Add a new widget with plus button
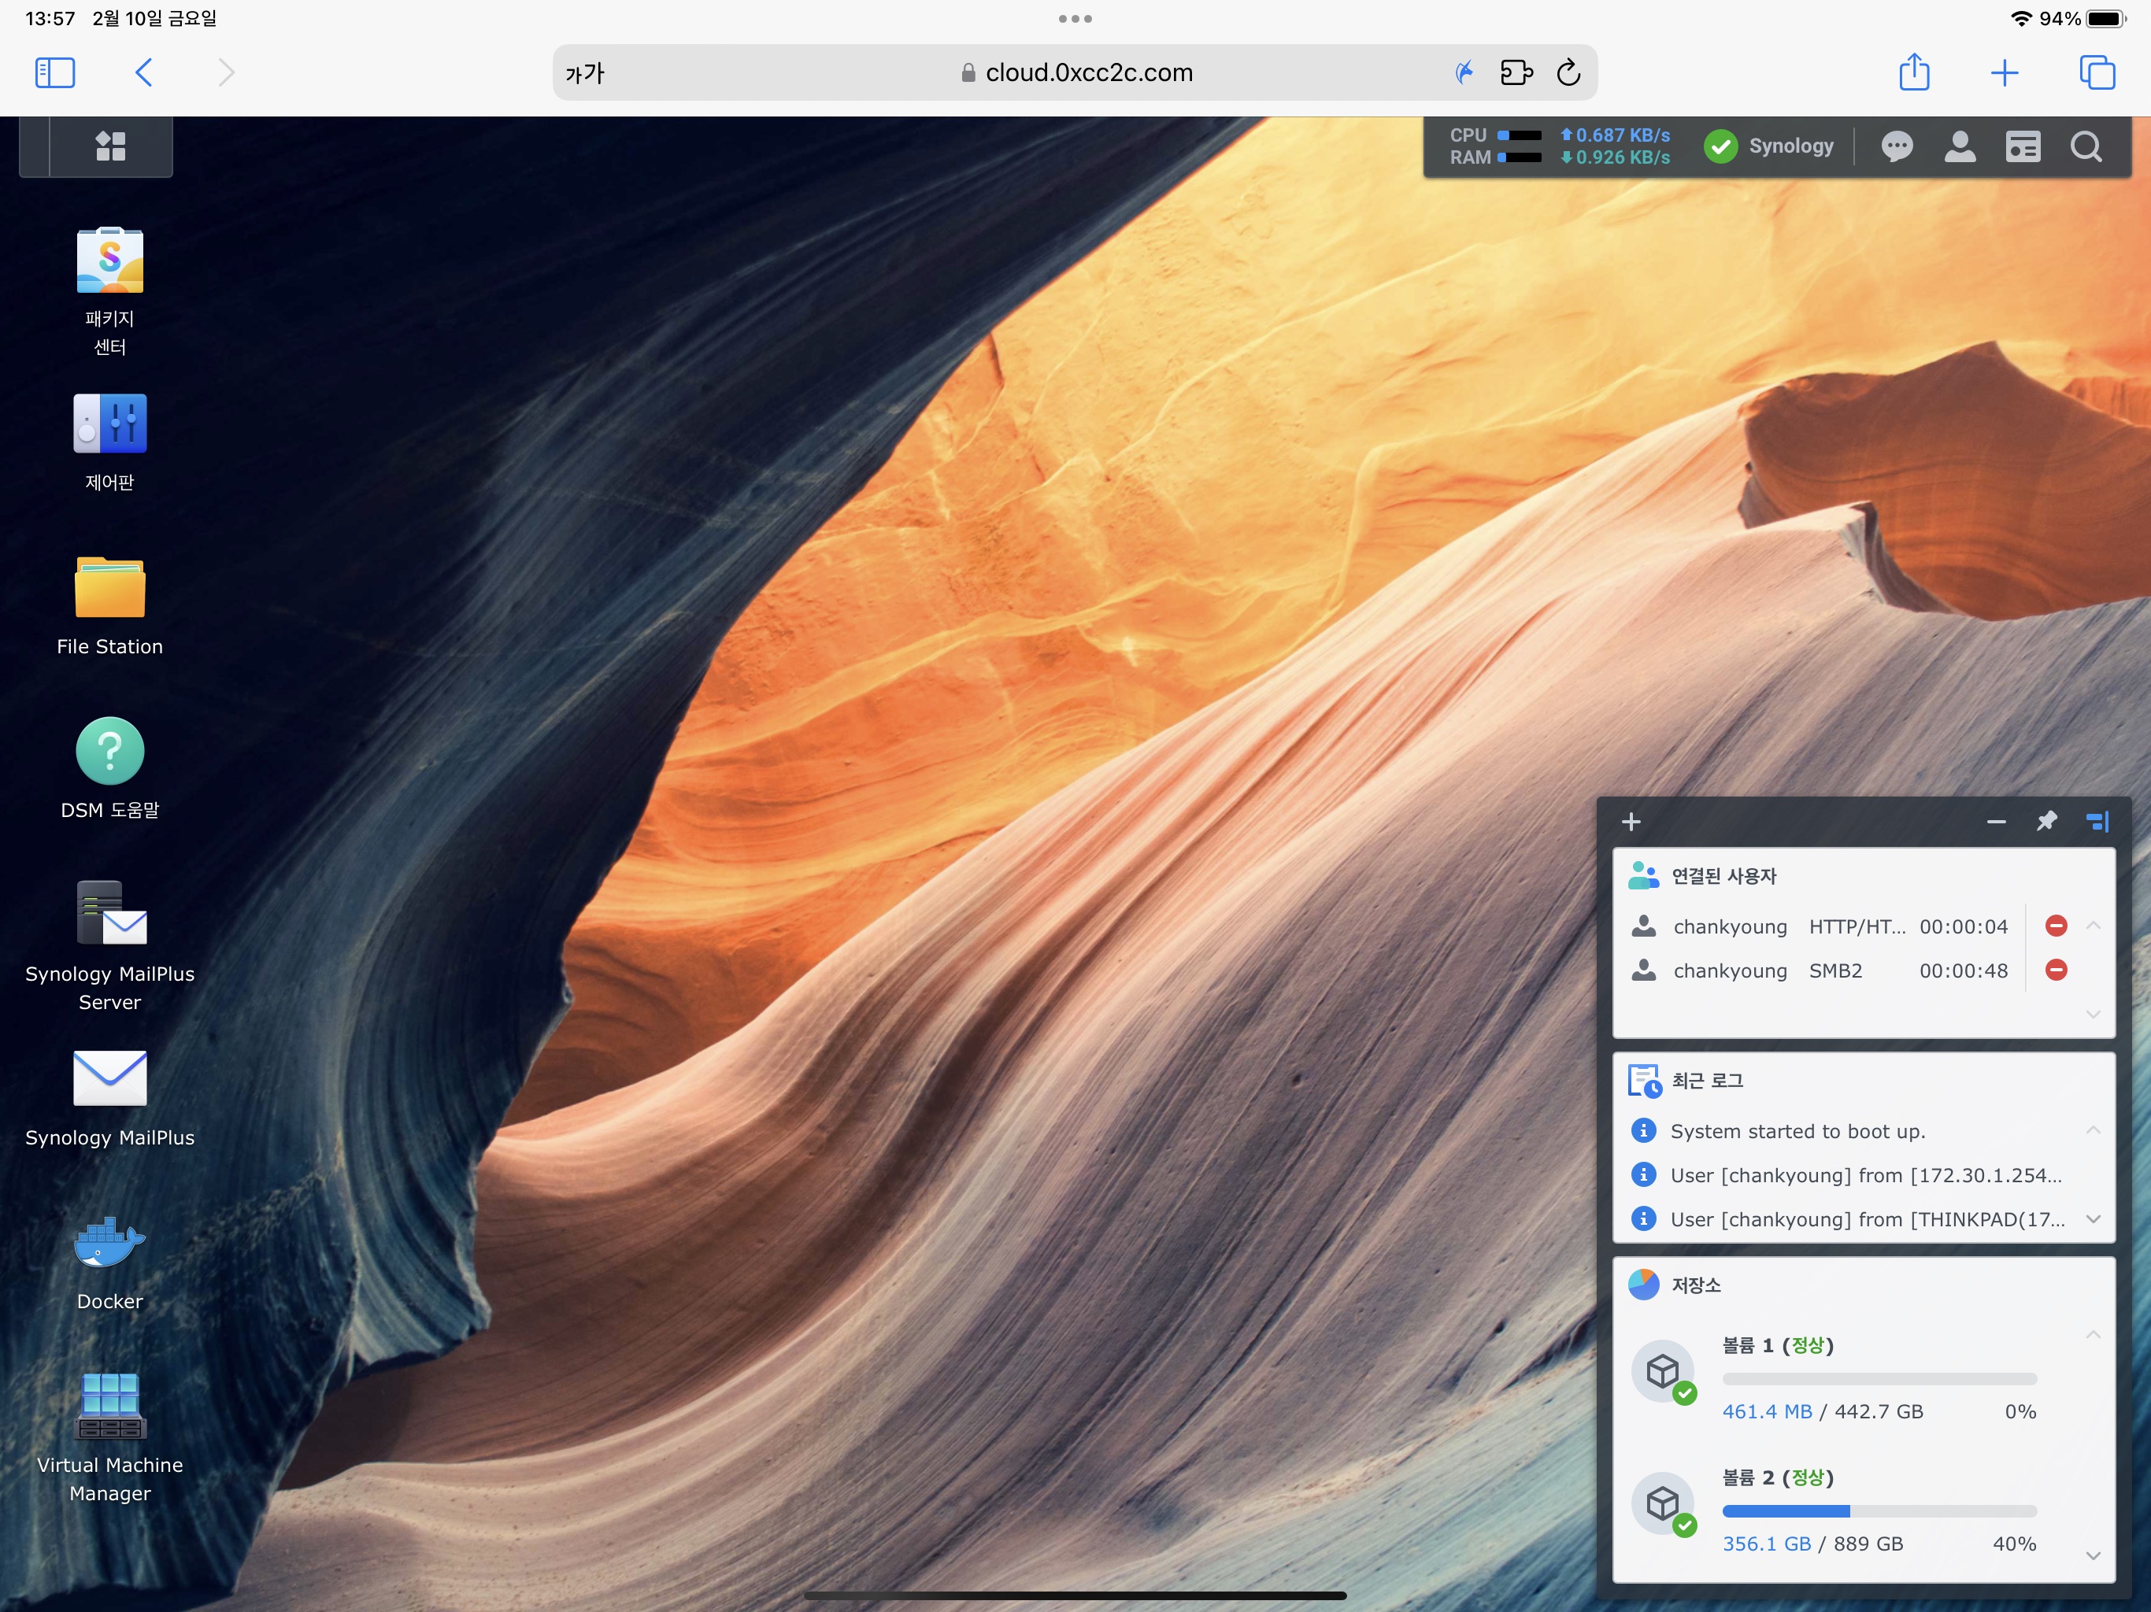Screen dimensions: 2151x1612 (x=1631, y=822)
